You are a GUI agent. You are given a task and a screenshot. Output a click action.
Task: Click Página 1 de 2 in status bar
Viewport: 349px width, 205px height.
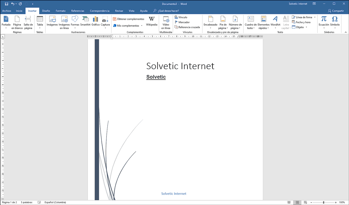click(10, 202)
